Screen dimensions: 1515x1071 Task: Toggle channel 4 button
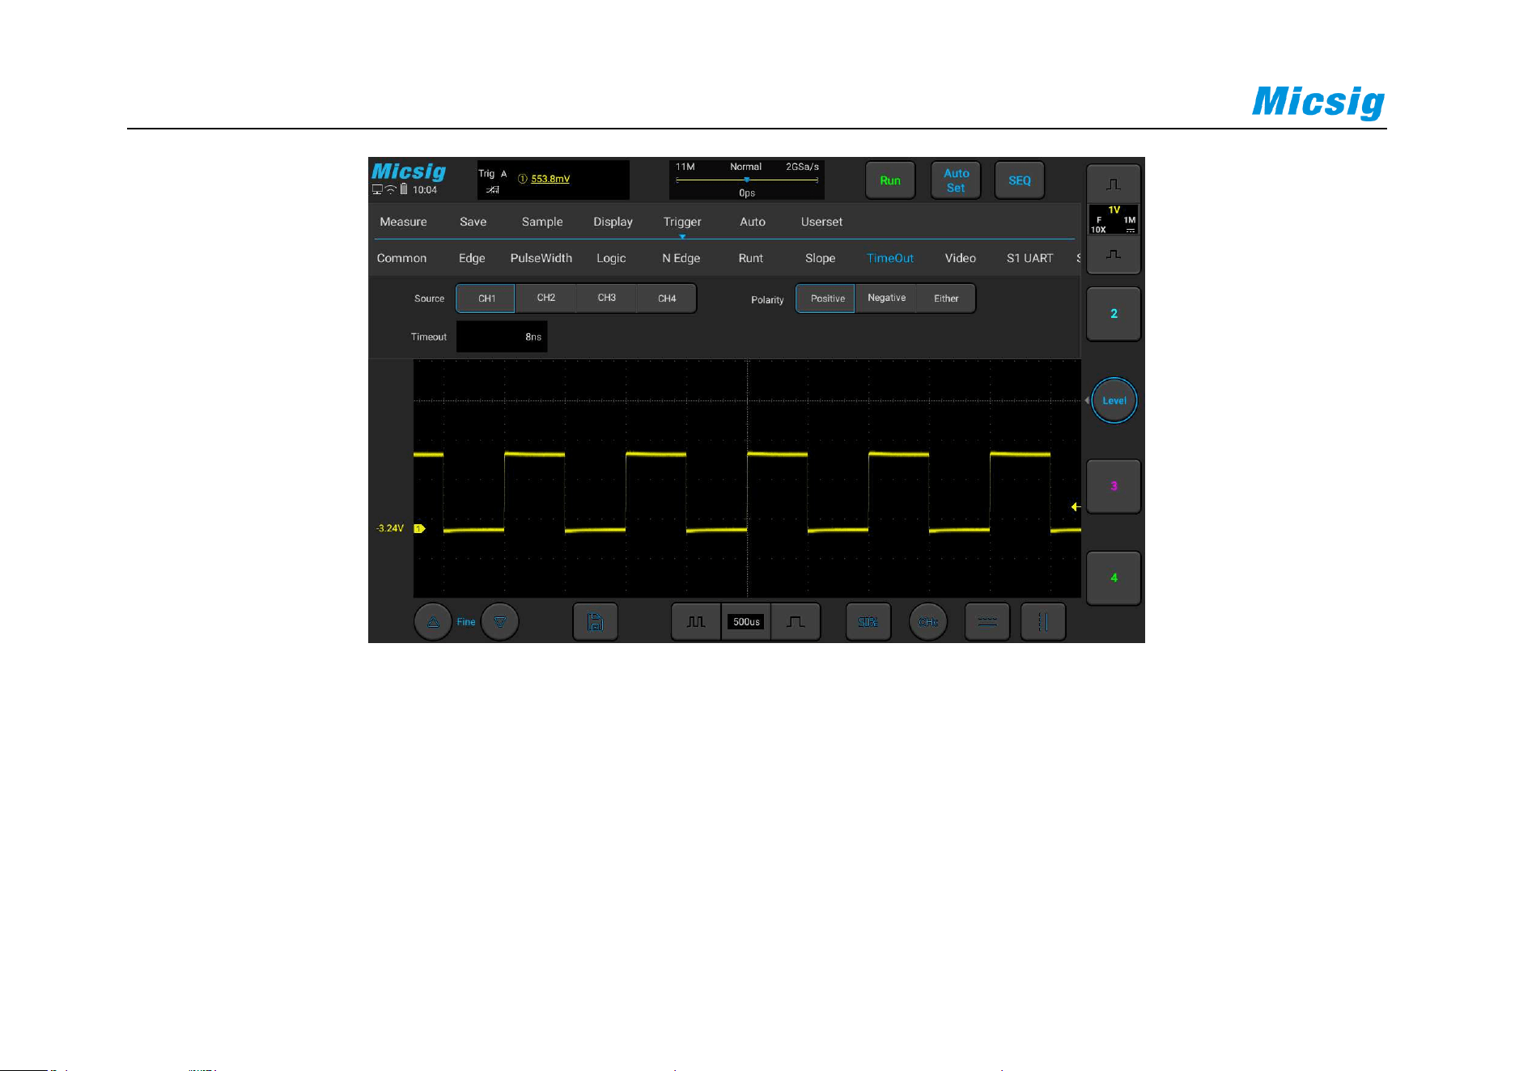[x=1114, y=578]
